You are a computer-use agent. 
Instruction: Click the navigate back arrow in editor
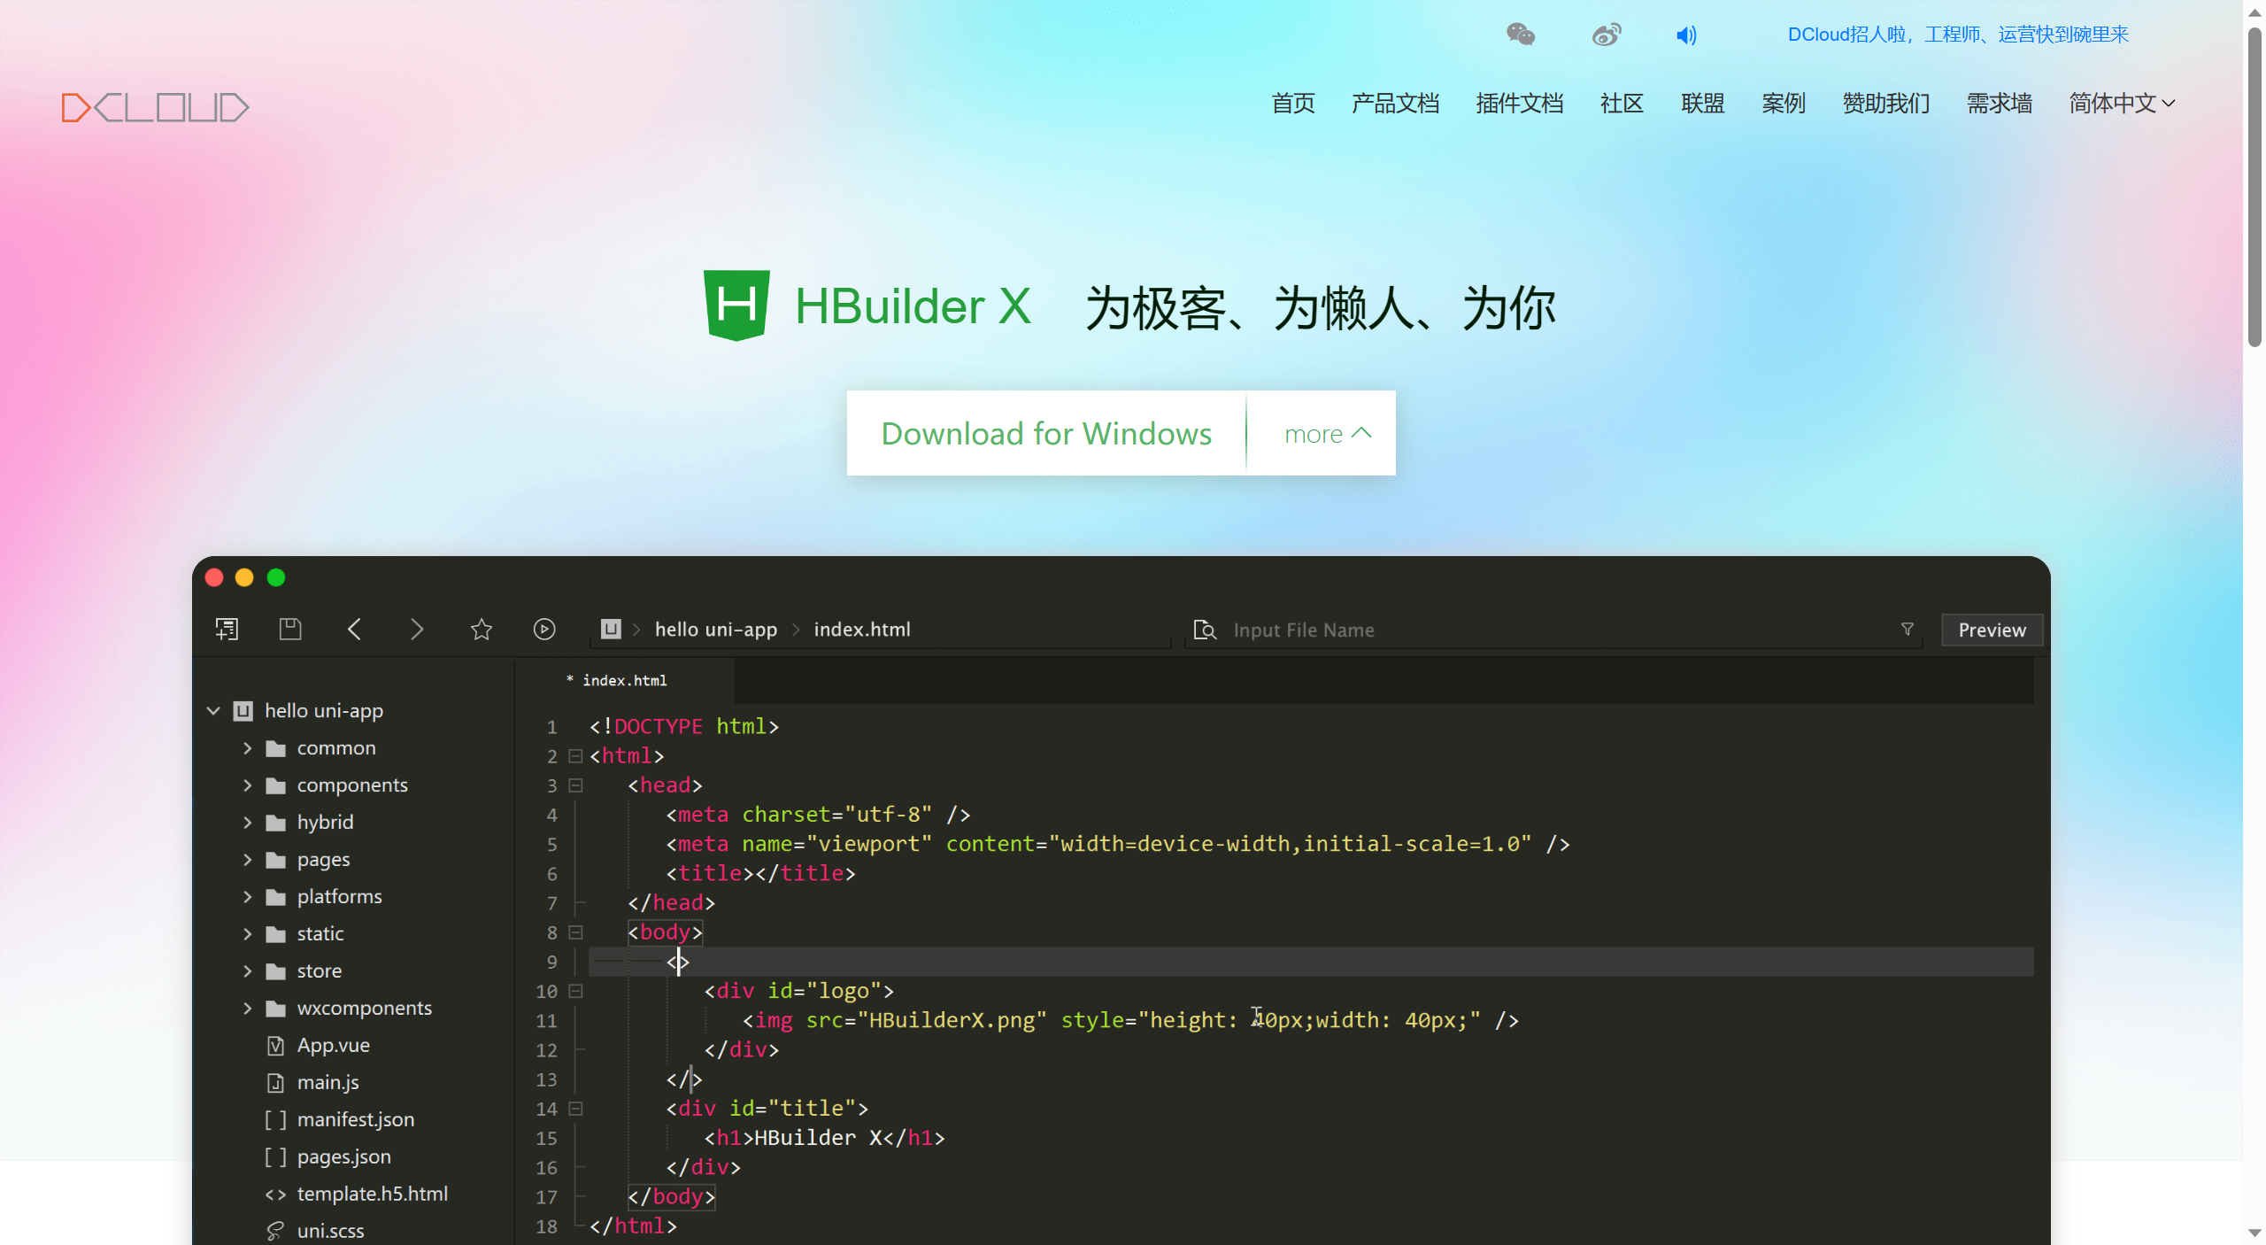click(356, 629)
